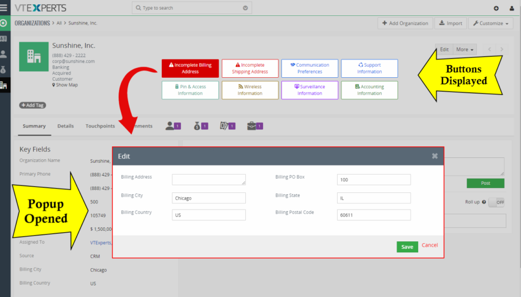Click the Edit record button

coord(444,50)
